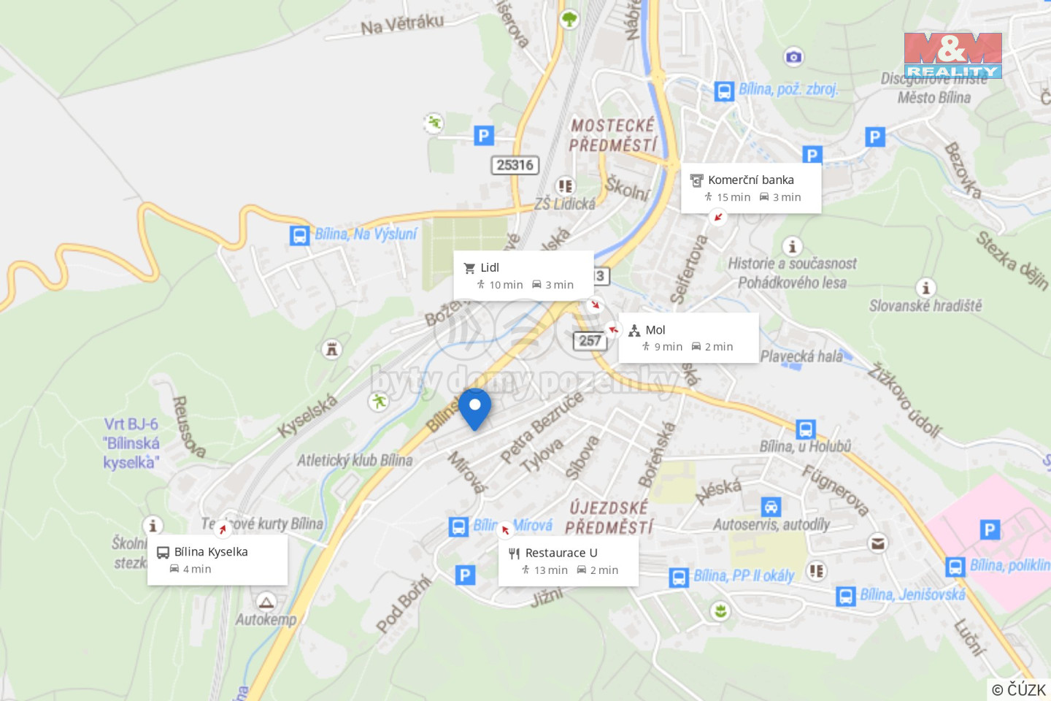
Task: Click the Bílina, Jenišovská bus stop icon
Action: (846, 597)
